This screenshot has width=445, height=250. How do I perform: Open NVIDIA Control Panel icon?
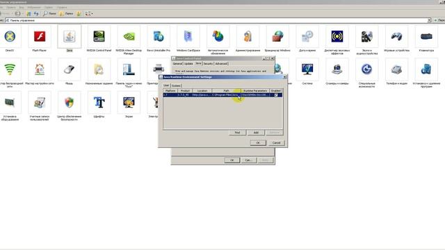[99, 36]
